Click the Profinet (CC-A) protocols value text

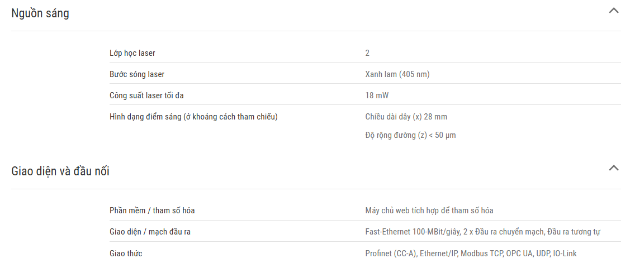tap(471, 253)
